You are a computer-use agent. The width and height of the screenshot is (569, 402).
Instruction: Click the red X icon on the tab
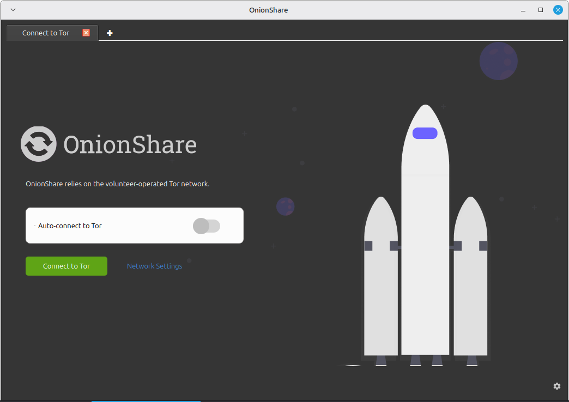pyautogui.click(x=86, y=33)
